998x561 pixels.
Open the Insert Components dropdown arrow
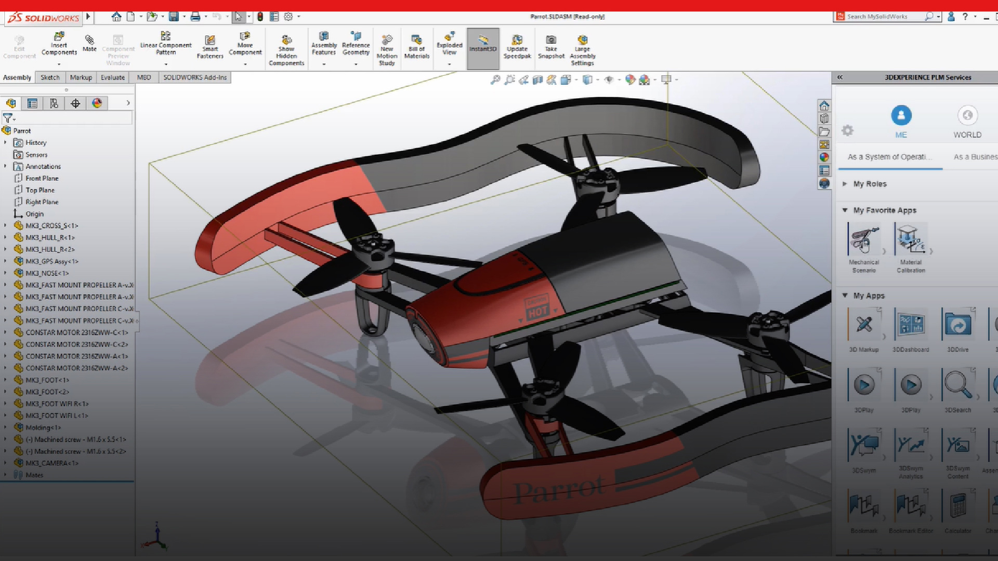59,64
